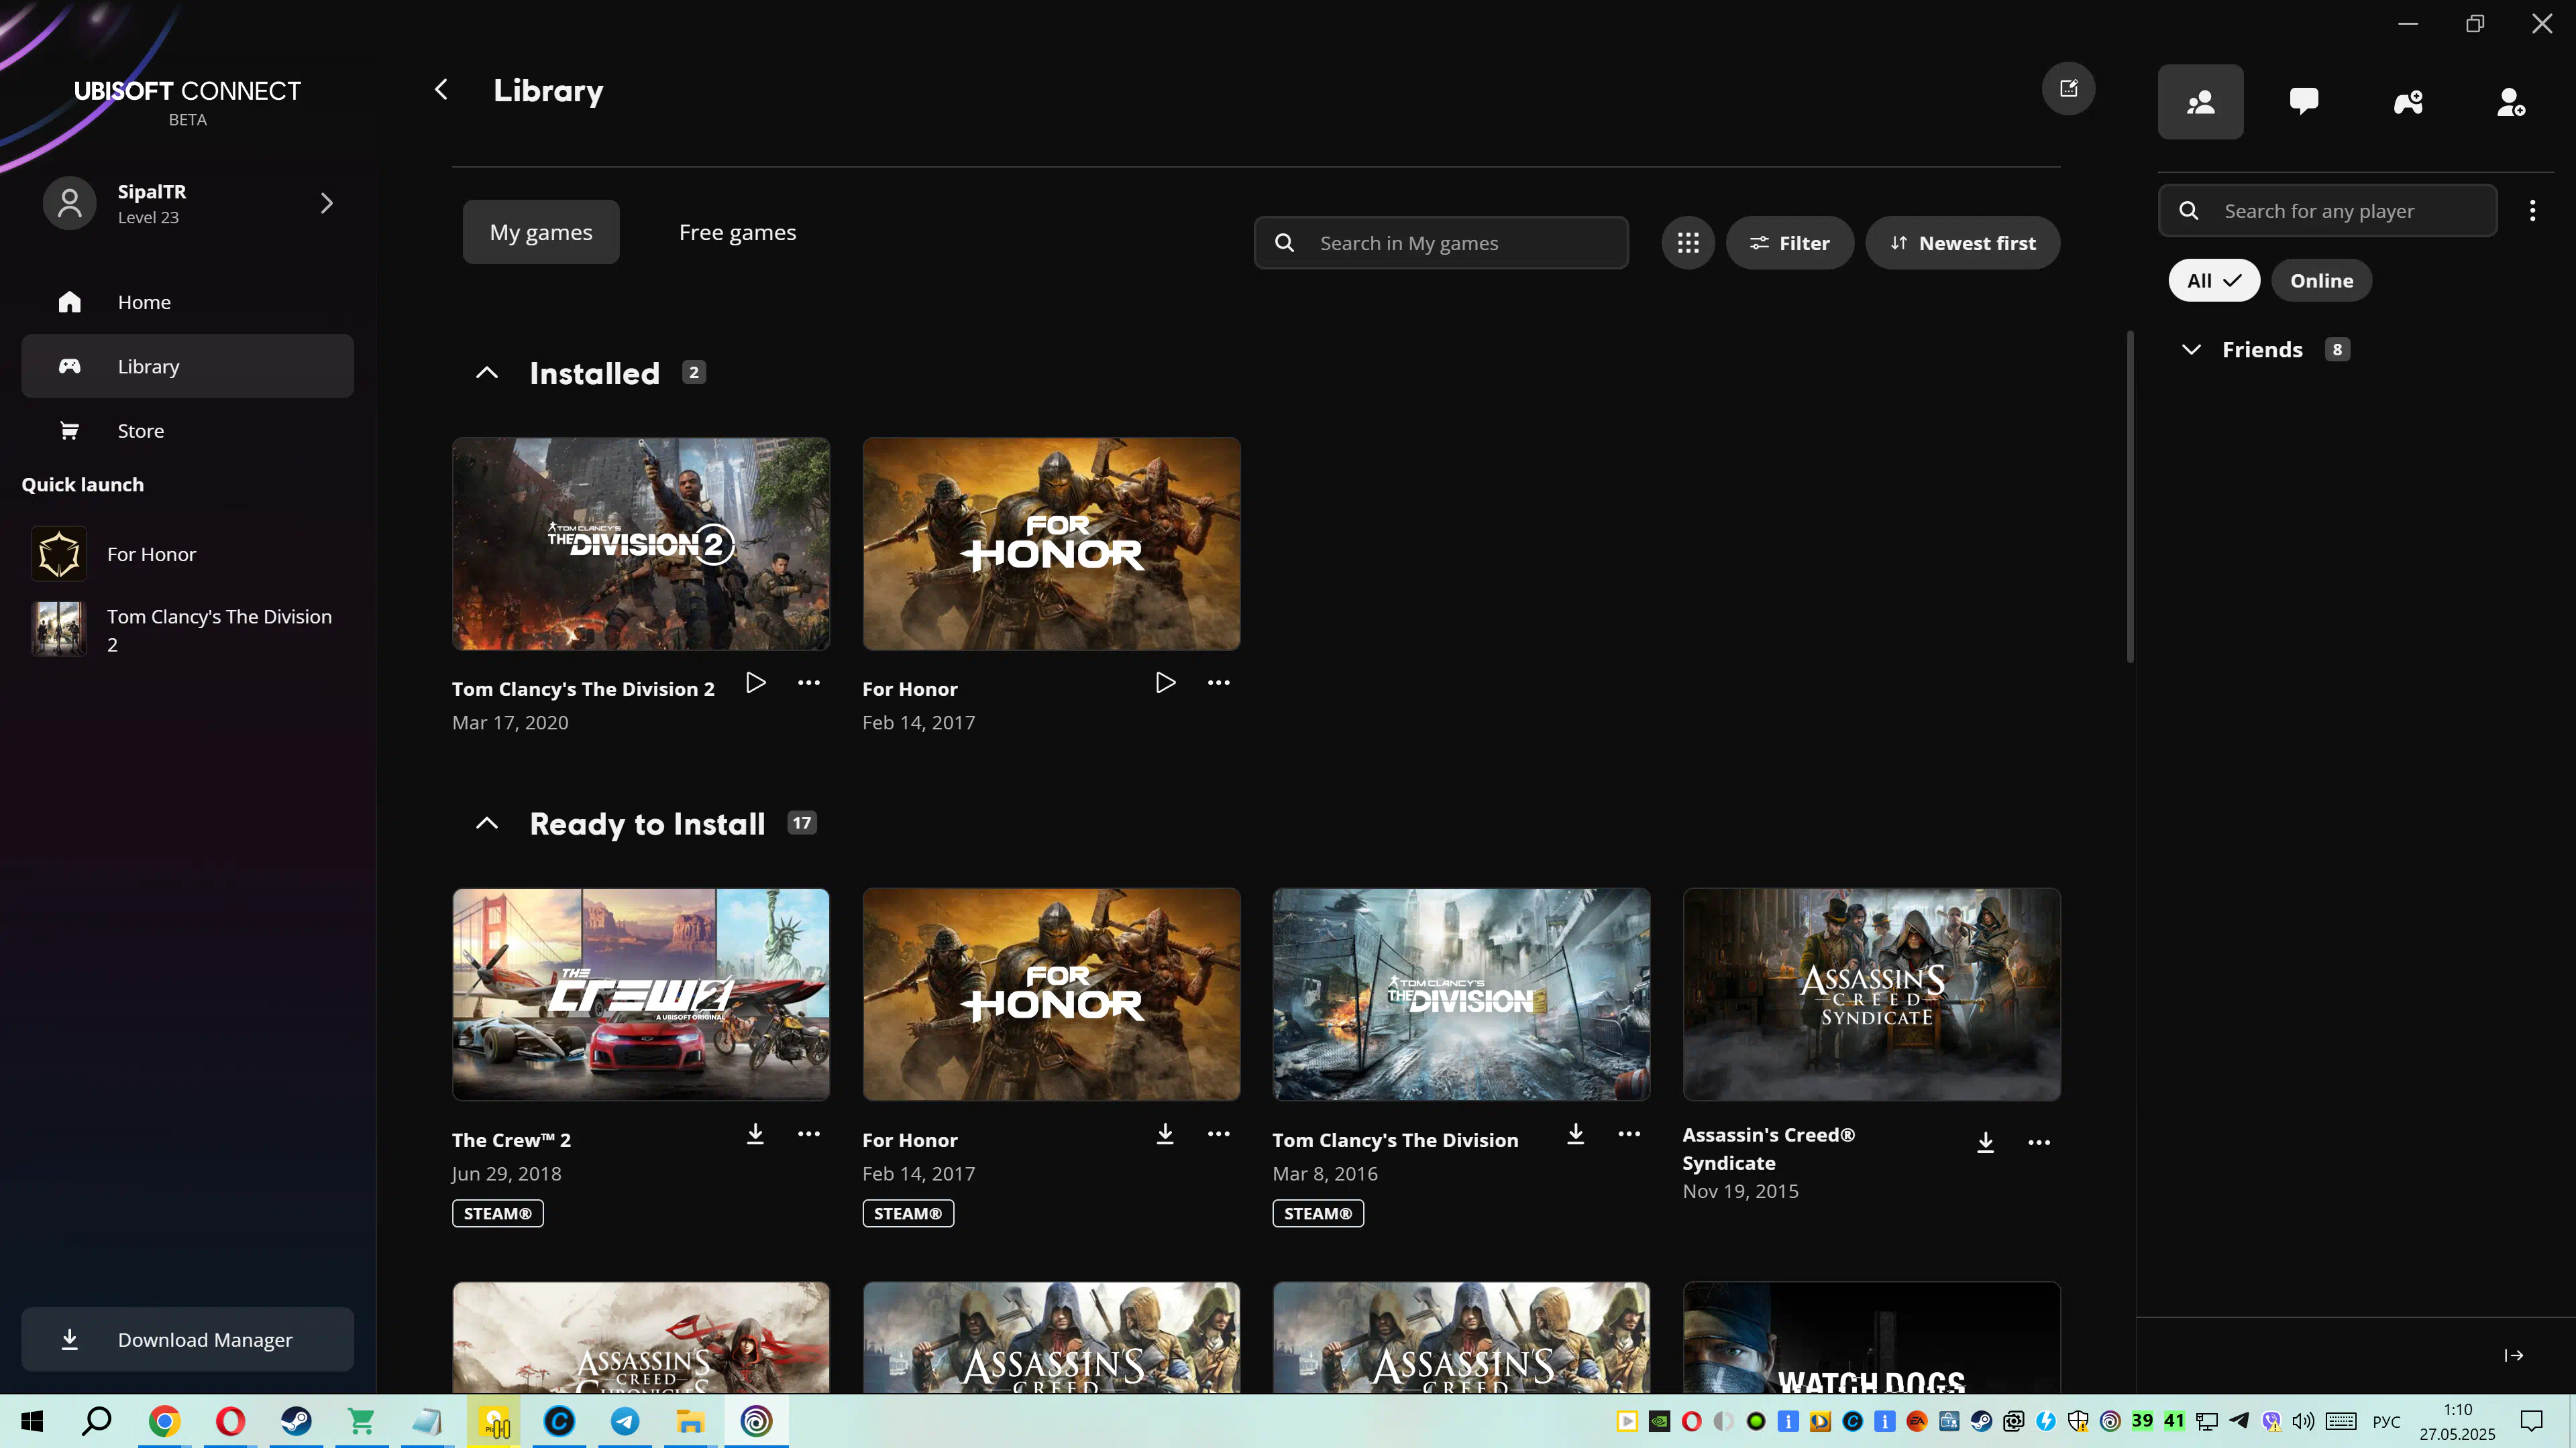Open the Windows Start menu
Screen dimensions: 2576x1448
(x=32, y=1421)
